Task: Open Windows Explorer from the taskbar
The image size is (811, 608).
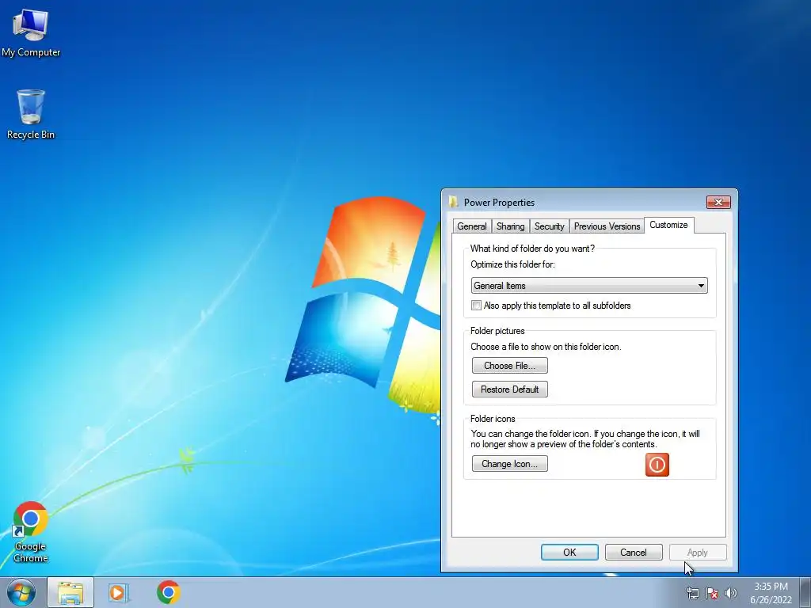Action: point(70,592)
